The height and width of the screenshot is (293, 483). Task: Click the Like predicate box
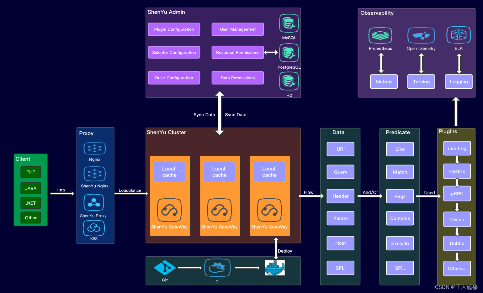point(400,149)
